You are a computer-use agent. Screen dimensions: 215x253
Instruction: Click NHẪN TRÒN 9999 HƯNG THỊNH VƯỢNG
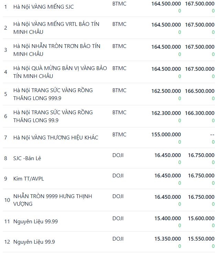(x=53, y=200)
